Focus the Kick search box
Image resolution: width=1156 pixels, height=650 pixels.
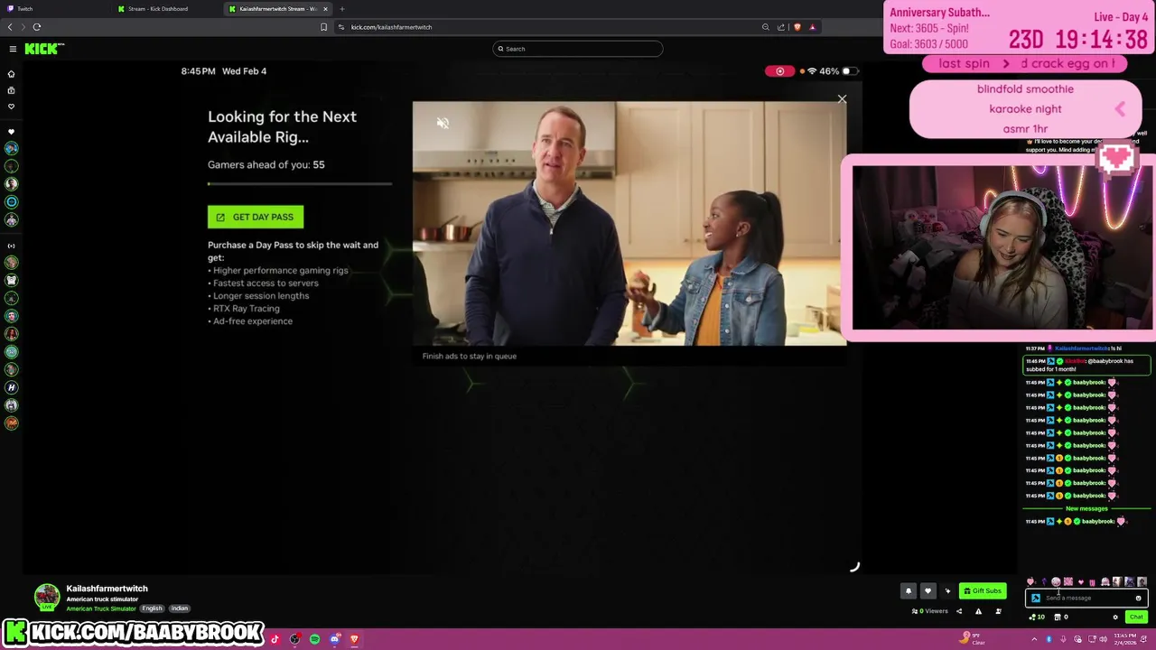tap(578, 49)
